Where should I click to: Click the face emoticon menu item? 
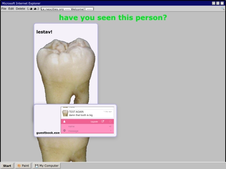pyautogui.click(x=33, y=9)
